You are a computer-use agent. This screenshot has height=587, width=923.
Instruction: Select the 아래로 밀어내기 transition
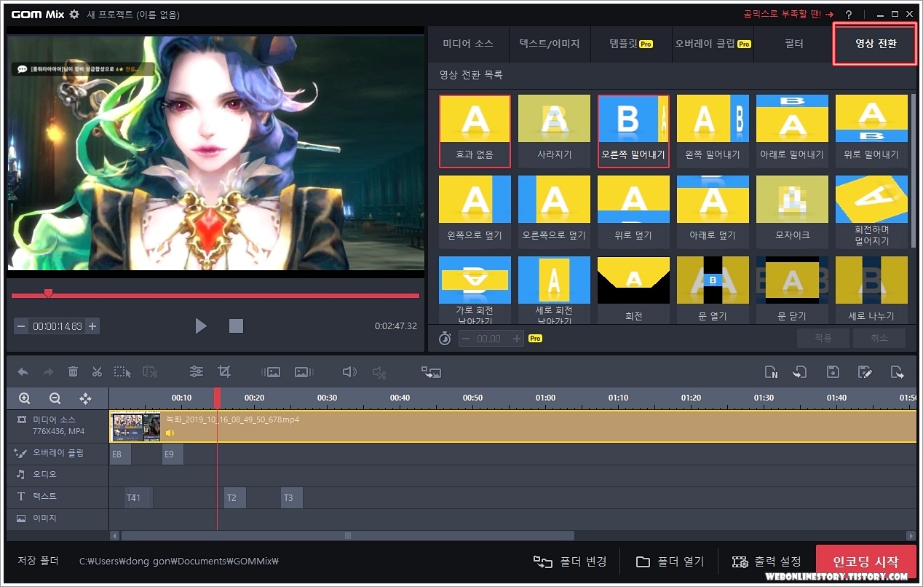pos(792,131)
